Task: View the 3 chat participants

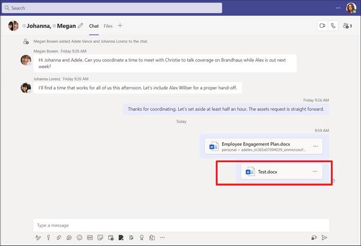Action: point(348,25)
